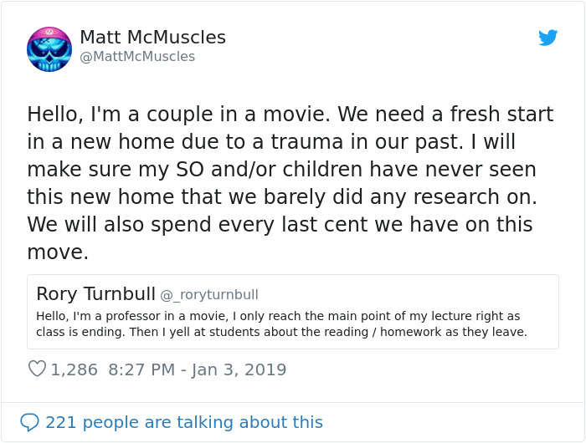This screenshot has height=443, width=586.
Task: Click the quoted text about the professor's lecture
Action: tap(278, 316)
